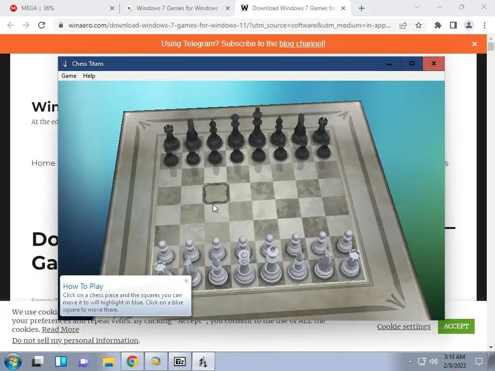Click the Chess Titans title bar icon

pos(65,63)
